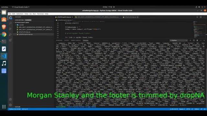Open the Search view in activity bar
207x116 pixels.
pos(10,23)
